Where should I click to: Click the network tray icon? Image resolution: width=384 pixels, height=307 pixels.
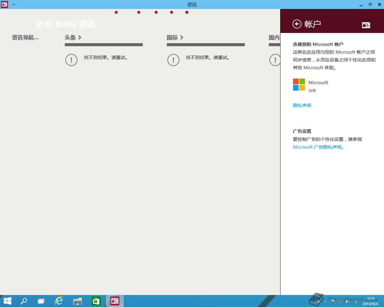(x=340, y=301)
